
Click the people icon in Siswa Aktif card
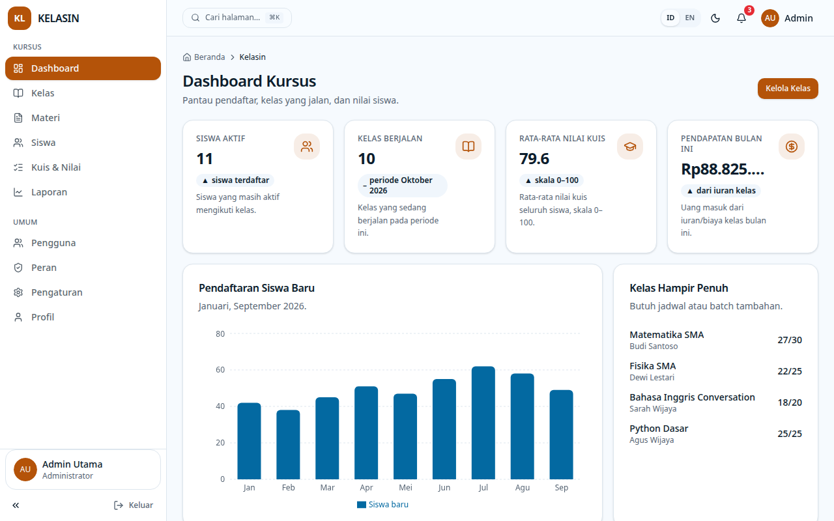click(x=307, y=147)
